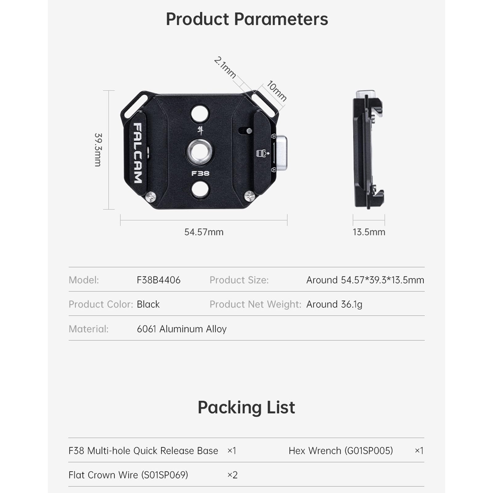Viewport: 493px width, 493px height.
Task: Click the top round mounting hole
Action: pos(200,113)
